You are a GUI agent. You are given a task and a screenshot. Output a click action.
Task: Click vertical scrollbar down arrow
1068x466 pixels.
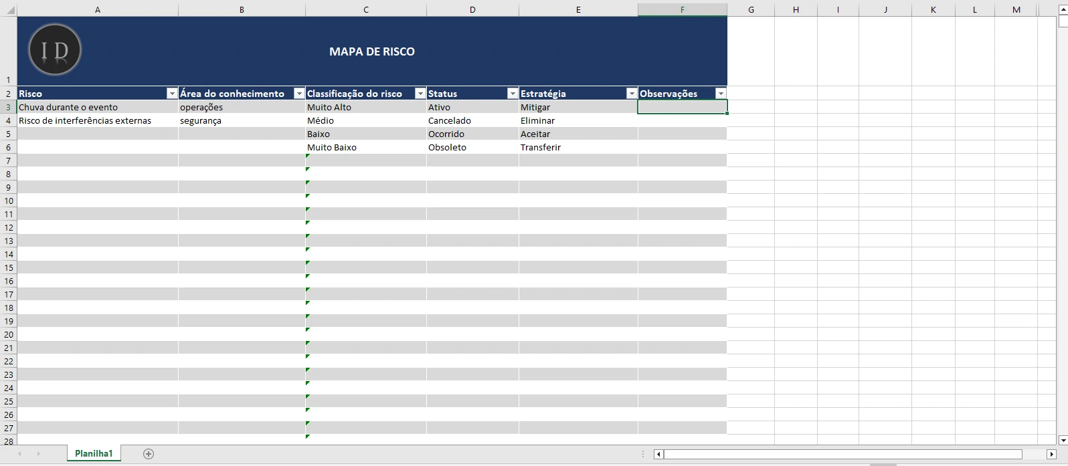pyautogui.click(x=1063, y=440)
